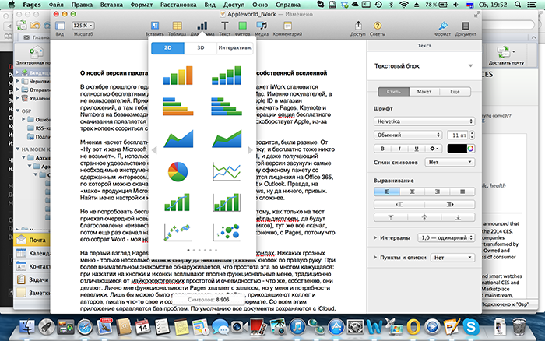Switch to the Макет inspector tab
The width and height of the screenshot is (545, 341).
point(424,92)
